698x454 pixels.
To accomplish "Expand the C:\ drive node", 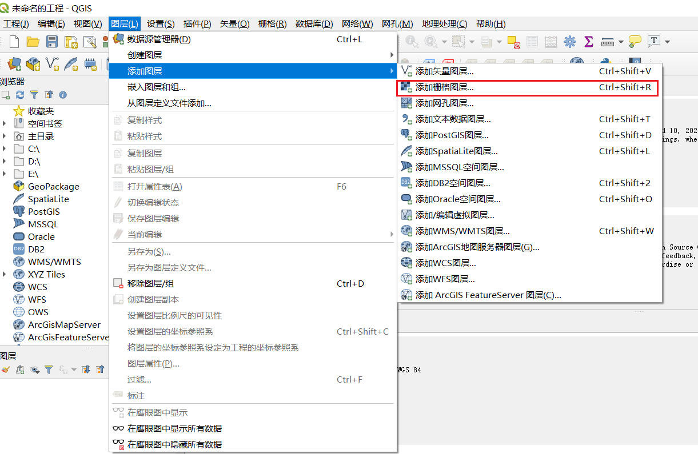I will pos(5,148).
